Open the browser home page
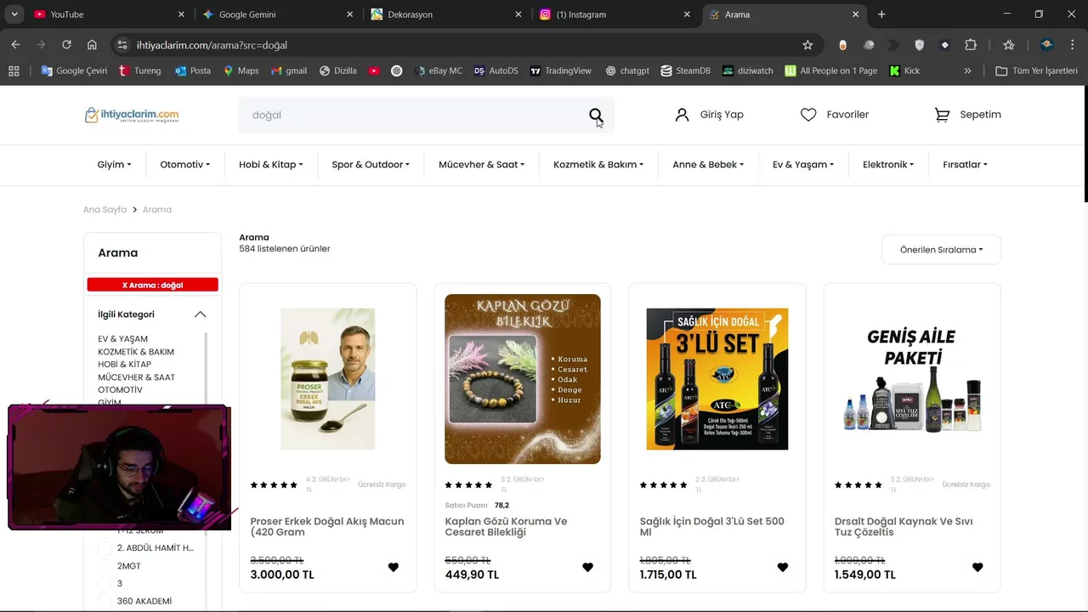The image size is (1088, 612). 92,45
